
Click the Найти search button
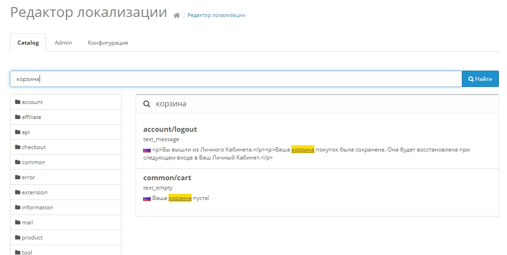[480, 79]
